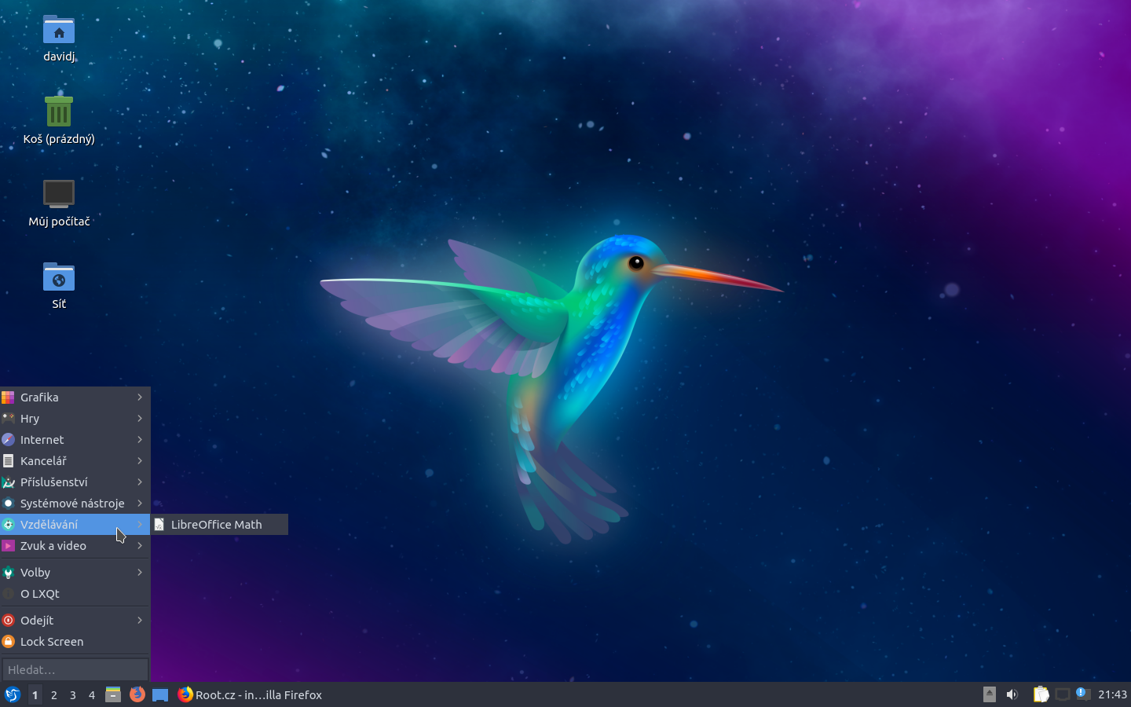This screenshot has width=1131, height=707.
Task: Open the PCManFM file manager icon
Action: point(113,694)
